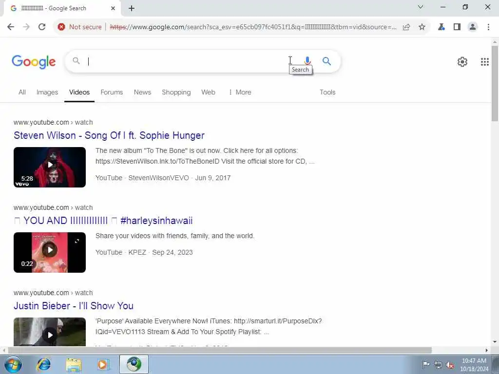This screenshot has height=374, width=499.
Task: Select the Videos tab
Action: (x=79, y=92)
